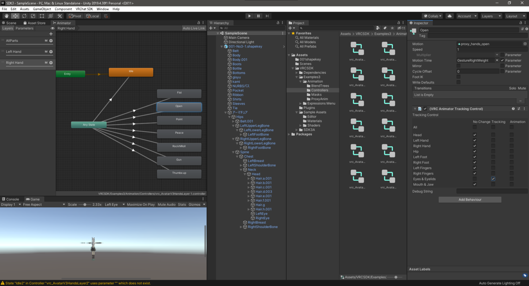Click the Play button
The height and width of the screenshot is (286, 529).
point(250,16)
